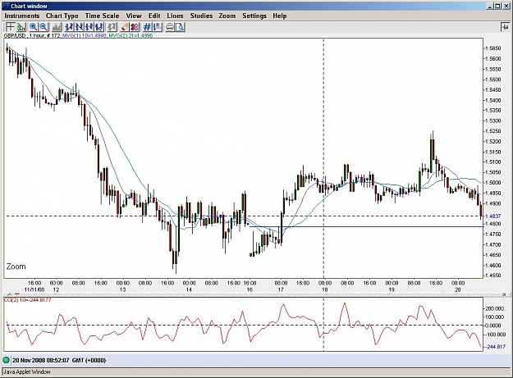Click the zoom out magnifier icon
The height and width of the screenshot is (378, 513).
44,27
